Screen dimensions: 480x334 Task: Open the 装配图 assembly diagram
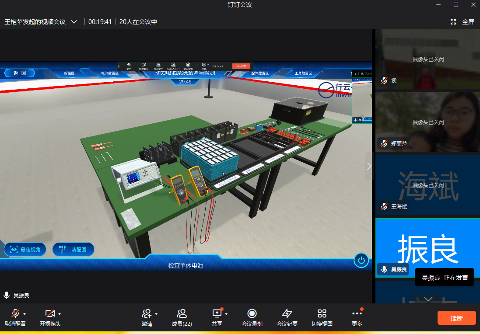[74, 250]
